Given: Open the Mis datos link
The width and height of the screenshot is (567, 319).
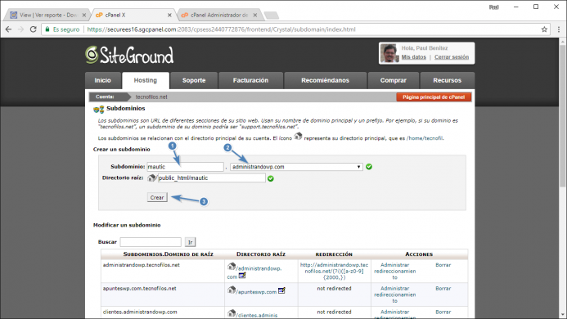Looking at the screenshot, I should [414, 56].
